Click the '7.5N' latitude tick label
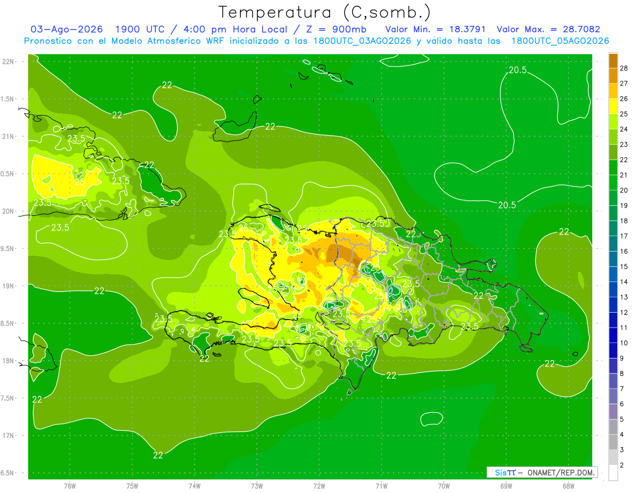Image resolution: width=638 pixels, height=493 pixels. (8, 398)
